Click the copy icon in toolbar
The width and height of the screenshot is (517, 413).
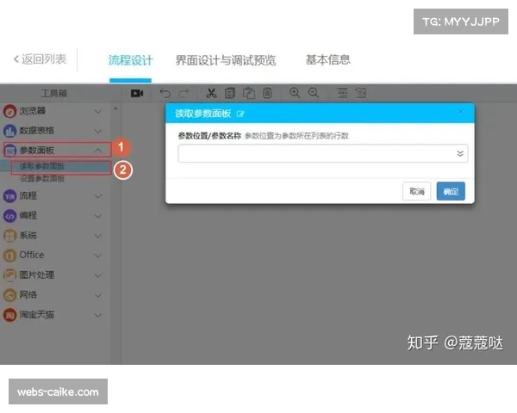point(230,93)
